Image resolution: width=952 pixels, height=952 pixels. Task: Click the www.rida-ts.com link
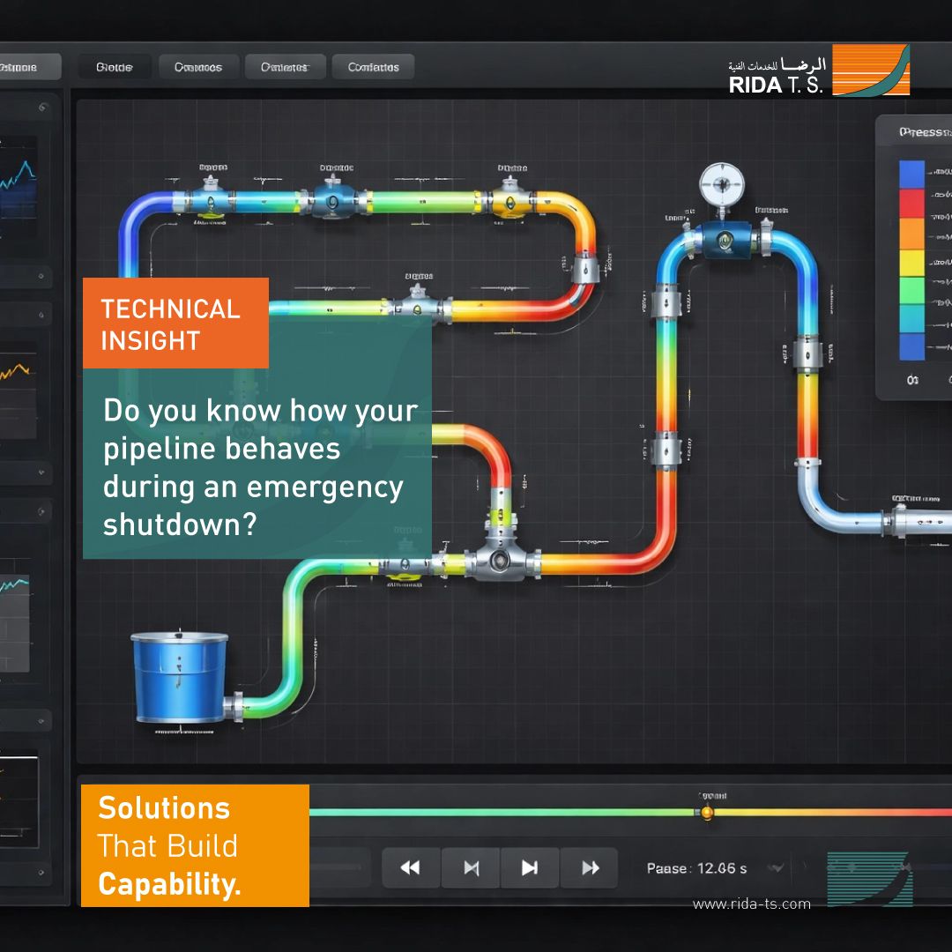(x=752, y=904)
